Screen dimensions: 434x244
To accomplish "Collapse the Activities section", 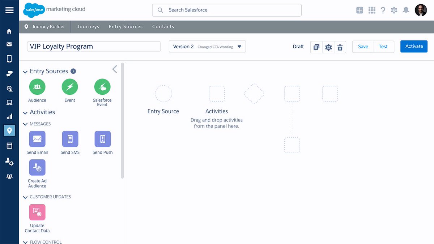I will pos(25,113).
